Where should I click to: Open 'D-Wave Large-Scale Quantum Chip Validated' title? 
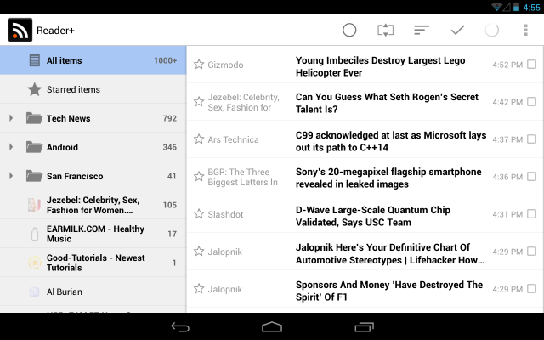click(x=373, y=216)
